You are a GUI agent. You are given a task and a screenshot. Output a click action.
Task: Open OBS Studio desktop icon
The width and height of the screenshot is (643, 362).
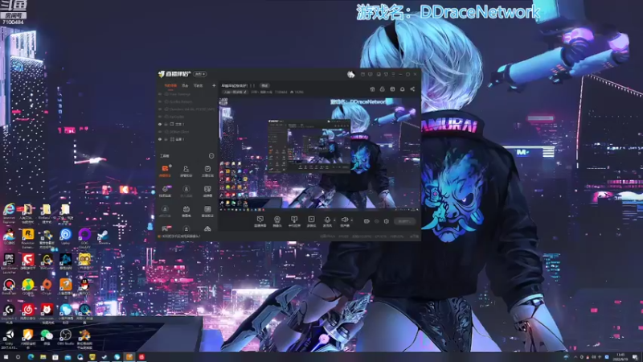click(x=66, y=337)
